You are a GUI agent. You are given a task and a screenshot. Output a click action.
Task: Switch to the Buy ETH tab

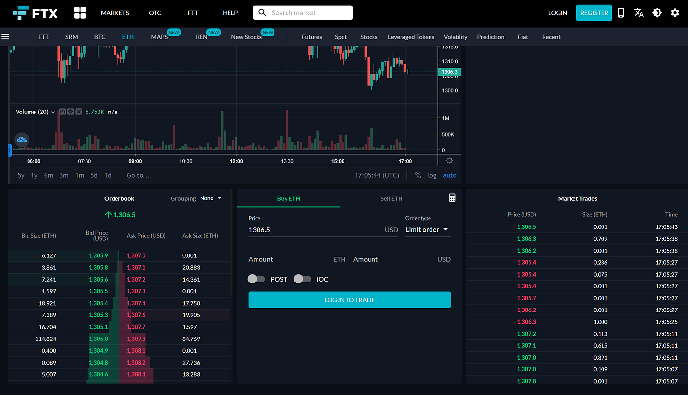[288, 198]
